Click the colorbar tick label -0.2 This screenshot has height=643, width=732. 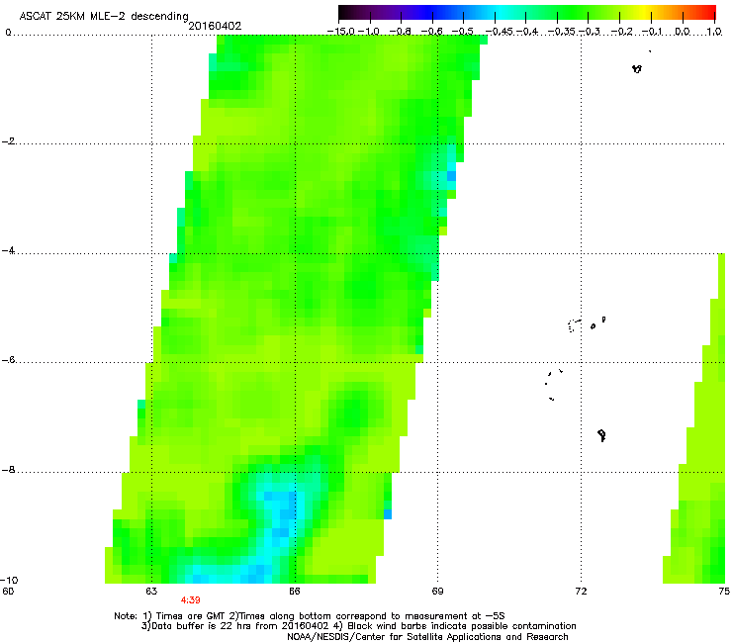[x=621, y=32]
